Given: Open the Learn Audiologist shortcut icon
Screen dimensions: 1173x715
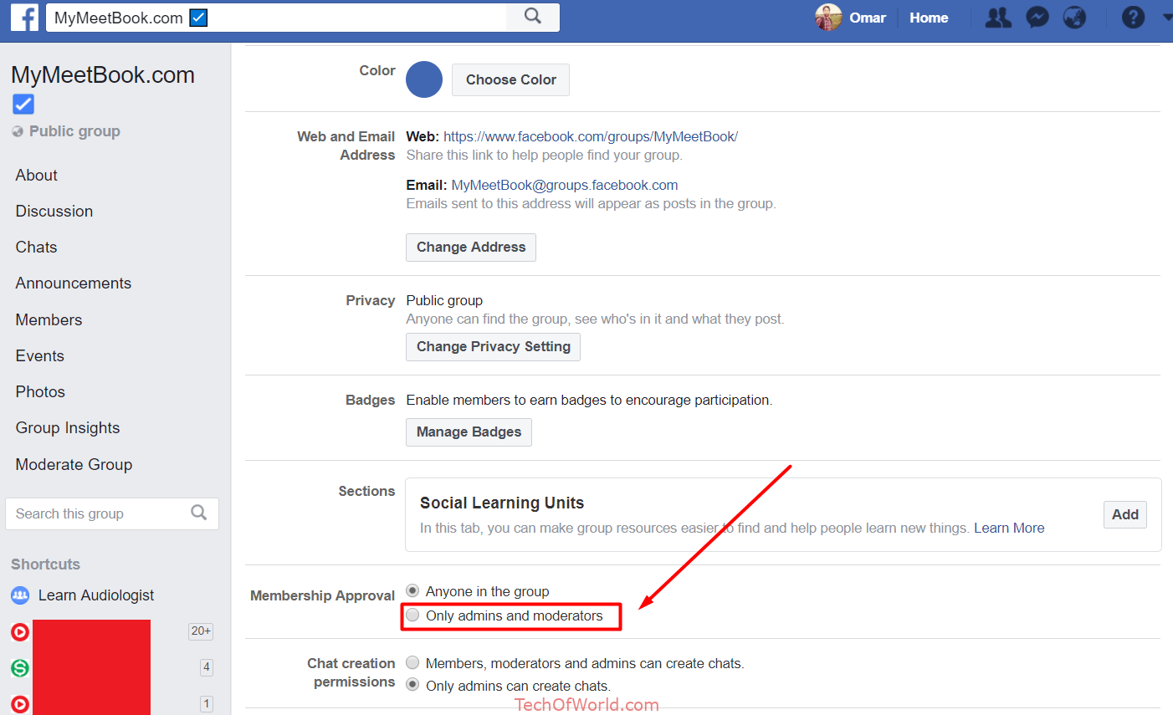Looking at the screenshot, I should [x=19, y=595].
